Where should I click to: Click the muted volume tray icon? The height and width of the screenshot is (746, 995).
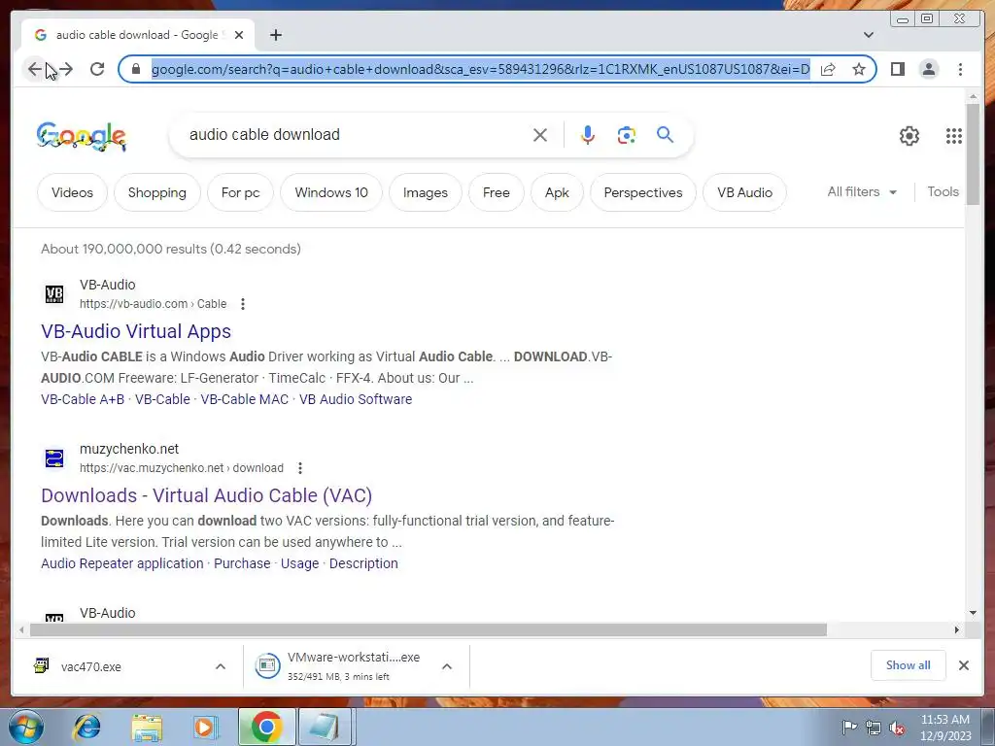tap(897, 728)
